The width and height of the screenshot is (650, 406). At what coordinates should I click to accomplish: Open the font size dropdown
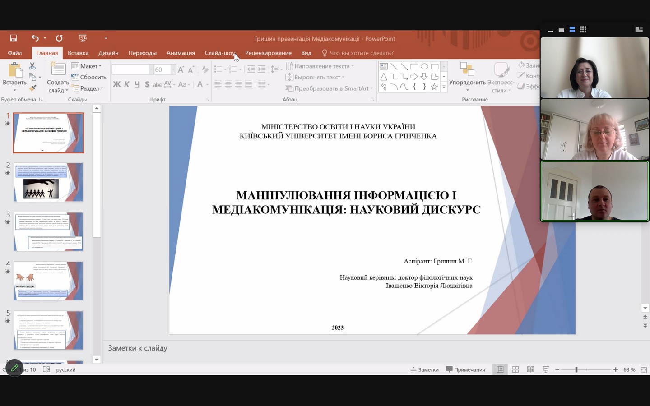(x=173, y=69)
